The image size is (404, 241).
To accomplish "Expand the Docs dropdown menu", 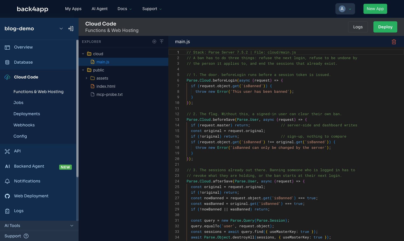I will (x=125, y=9).
